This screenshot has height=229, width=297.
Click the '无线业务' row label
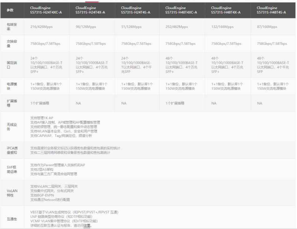click(x=12, y=127)
